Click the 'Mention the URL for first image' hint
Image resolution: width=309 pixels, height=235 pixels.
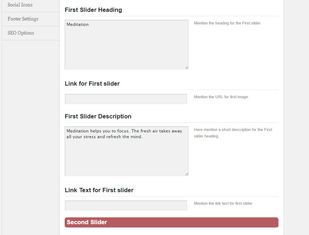point(221,97)
